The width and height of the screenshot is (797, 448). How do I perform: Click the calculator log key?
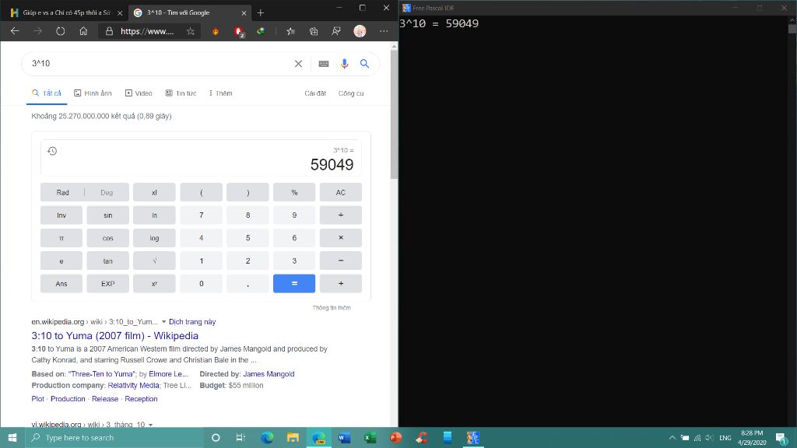point(155,238)
